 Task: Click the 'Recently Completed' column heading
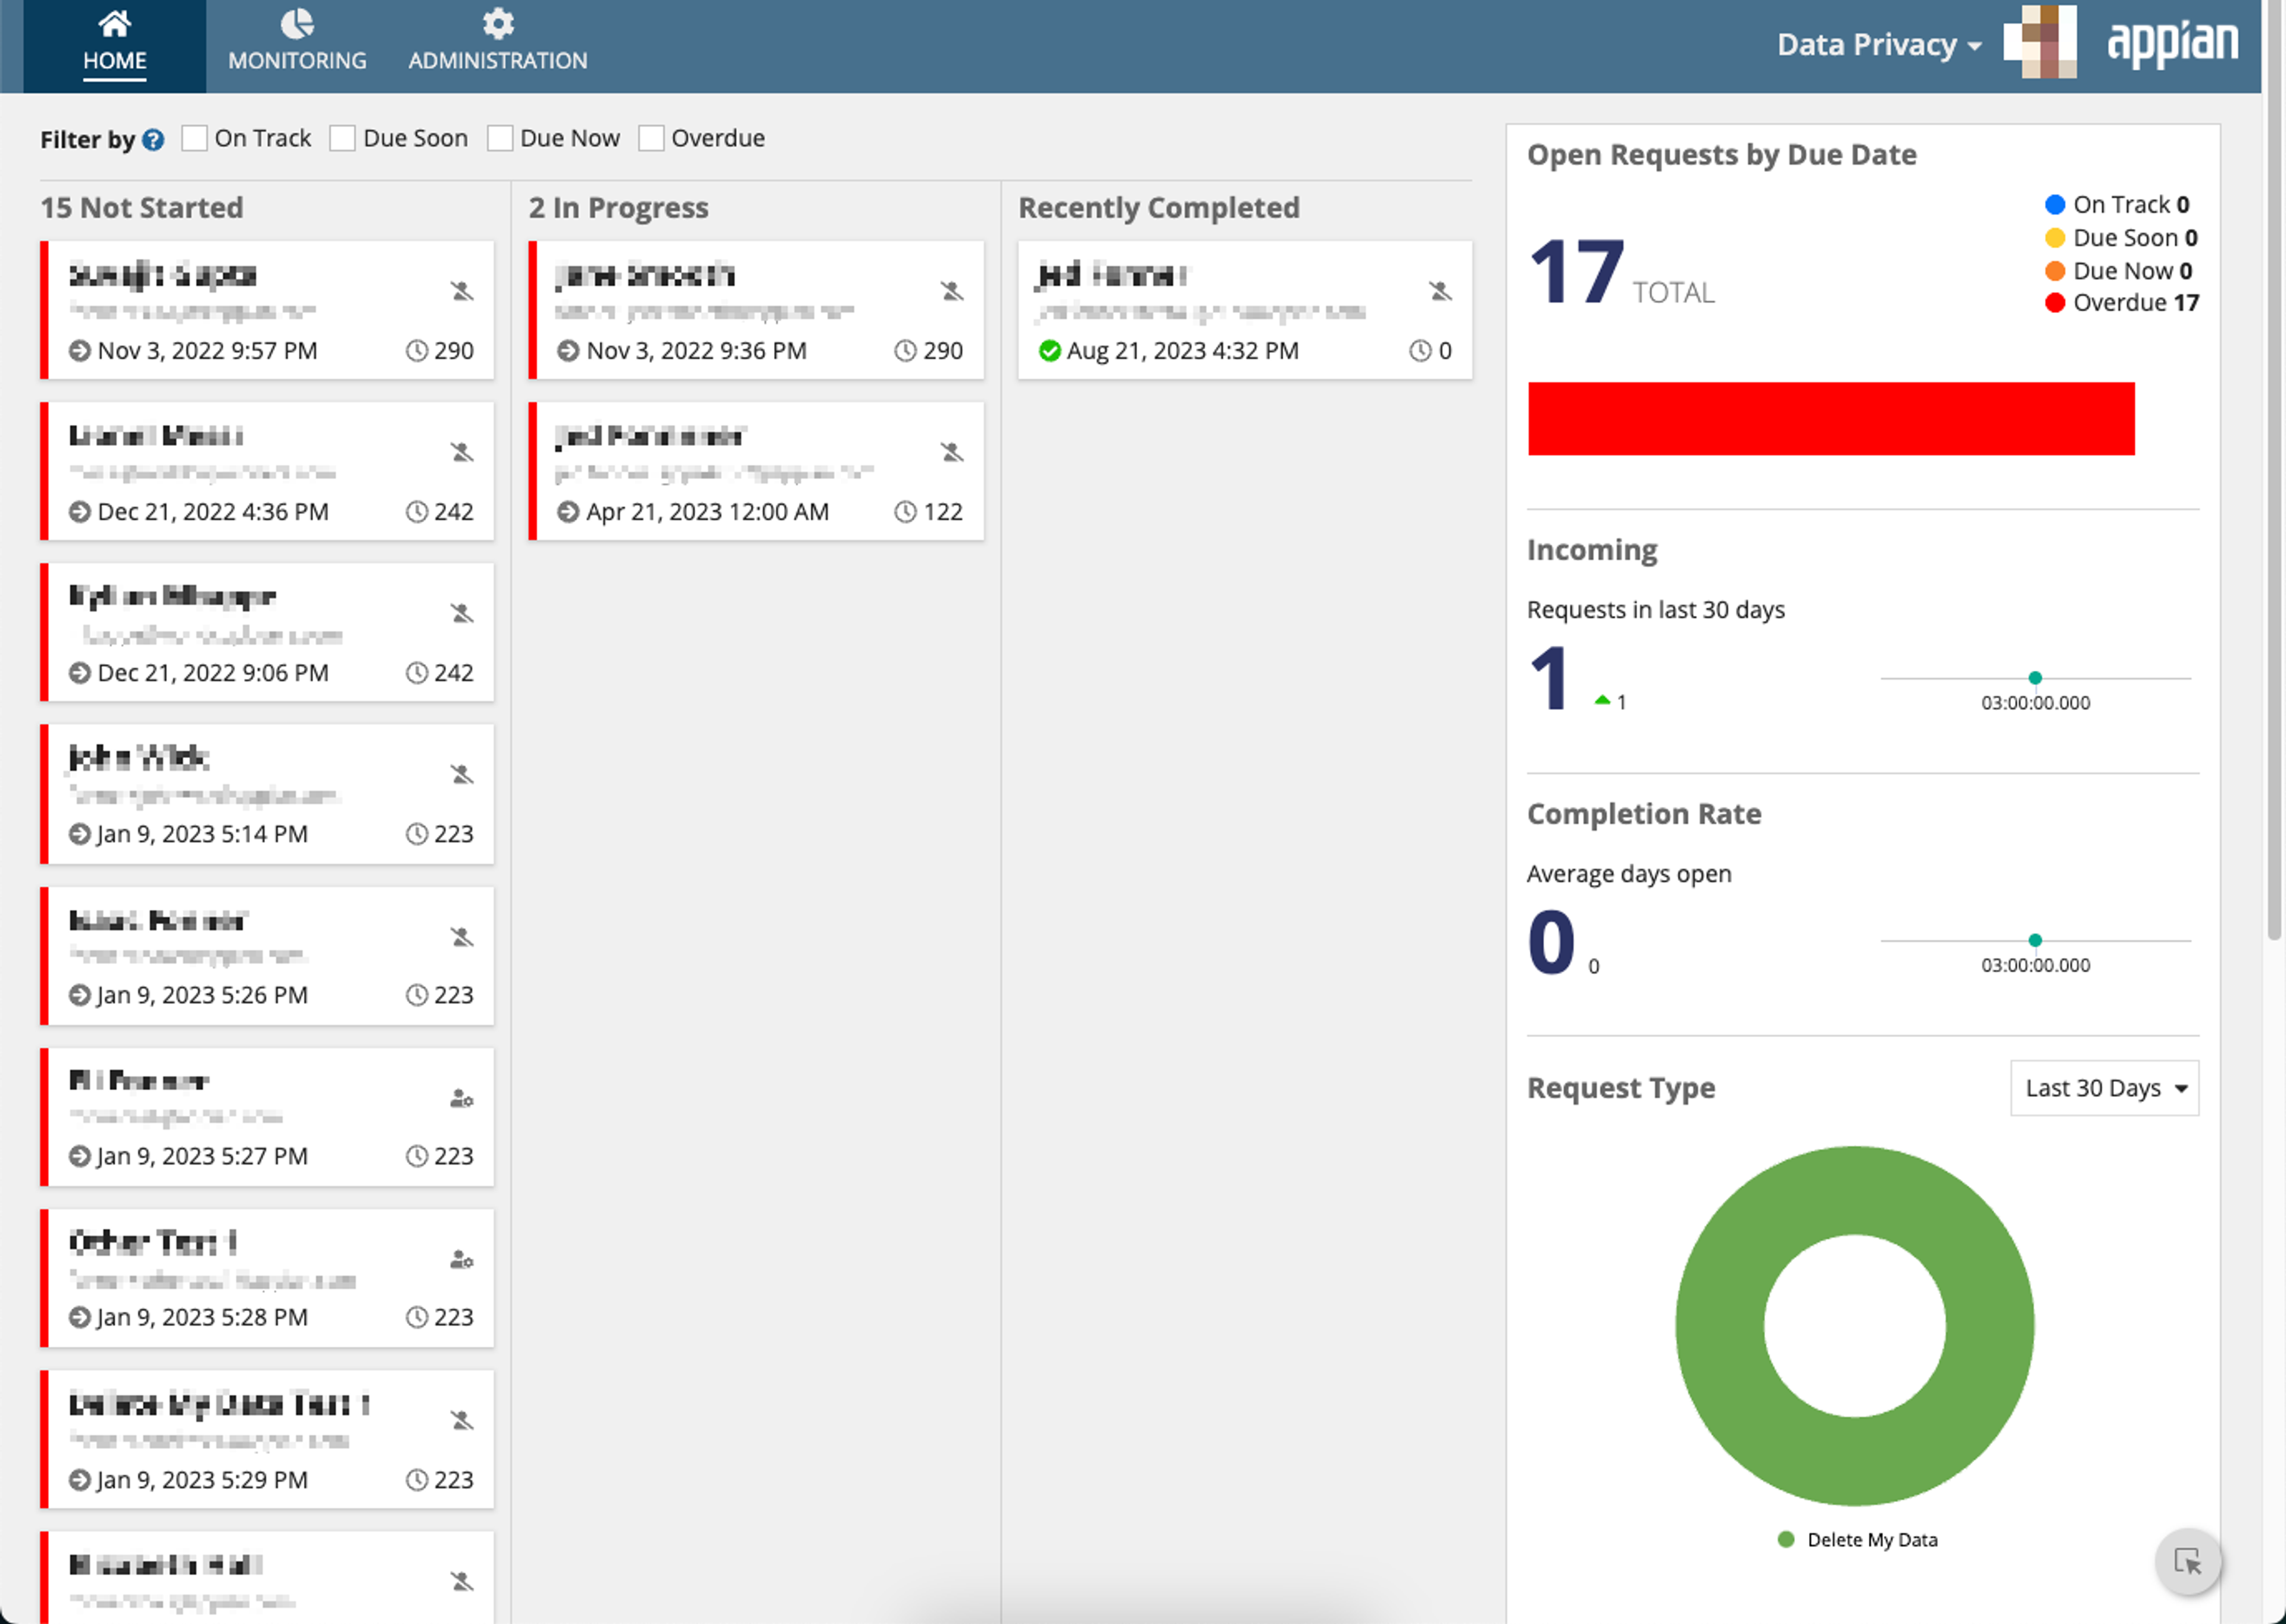tap(1158, 208)
